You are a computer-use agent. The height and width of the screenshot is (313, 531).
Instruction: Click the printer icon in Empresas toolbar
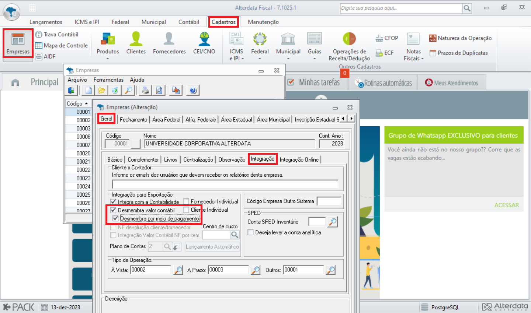tap(145, 90)
